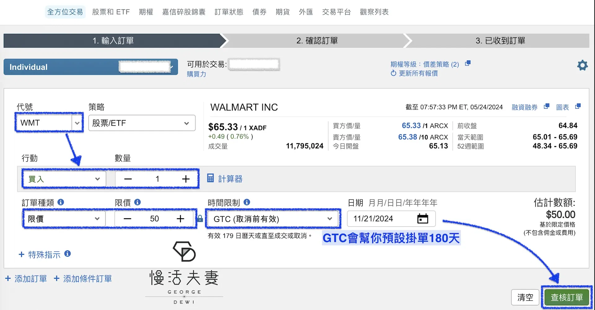The image size is (595, 310).
Task: Switch to 股票和 ETF tab
Action: [111, 12]
